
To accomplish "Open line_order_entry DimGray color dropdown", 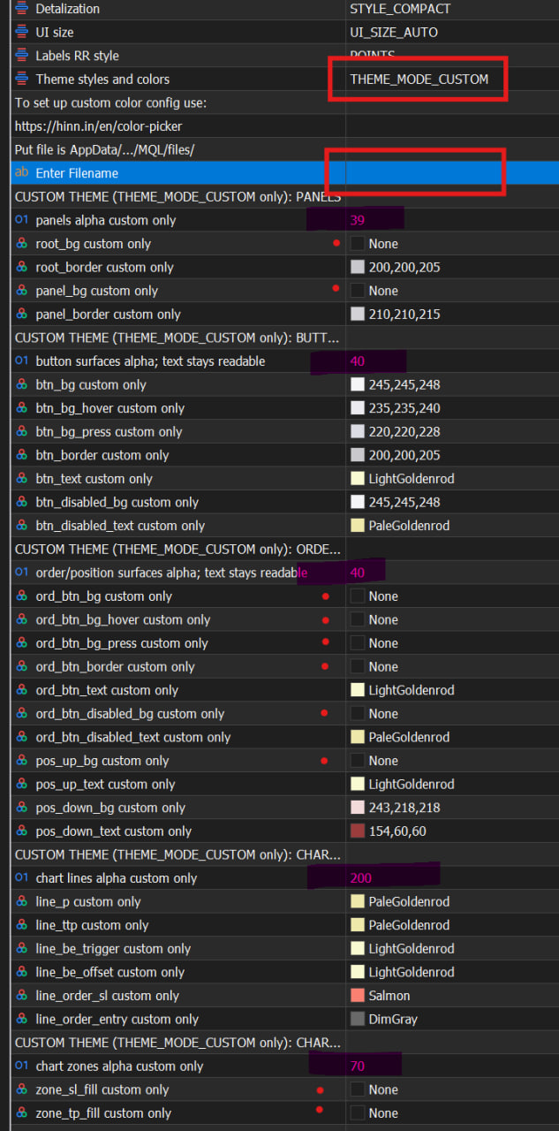I will (x=452, y=1020).
